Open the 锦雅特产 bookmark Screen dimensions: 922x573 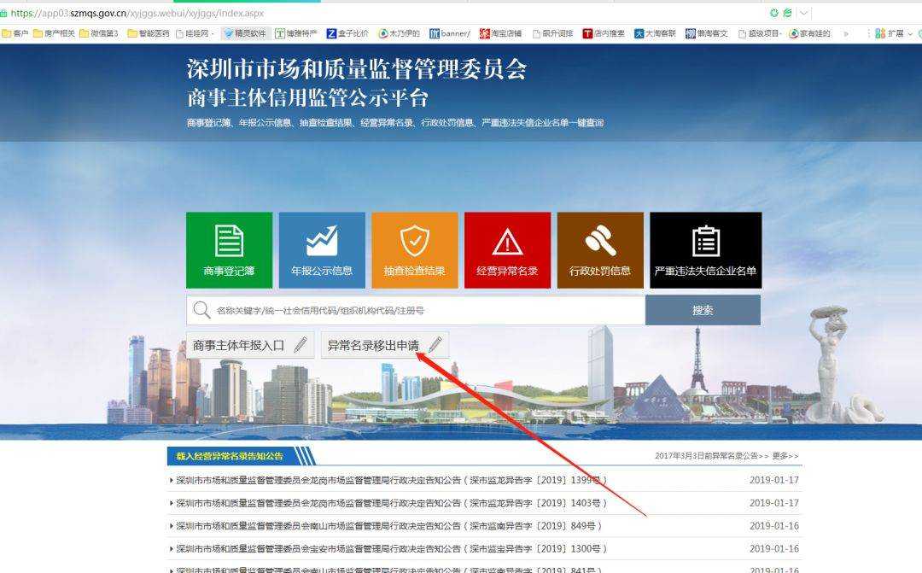pyautogui.click(x=295, y=33)
